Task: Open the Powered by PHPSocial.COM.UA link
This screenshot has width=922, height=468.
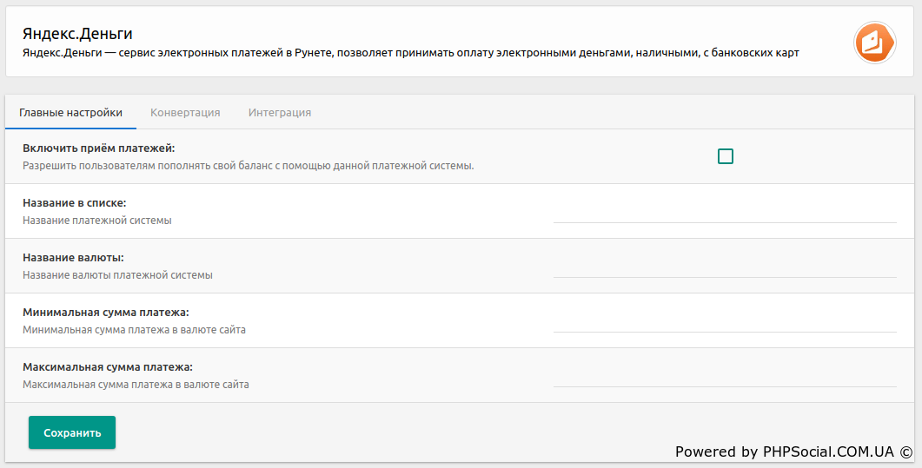Action: 784,452
